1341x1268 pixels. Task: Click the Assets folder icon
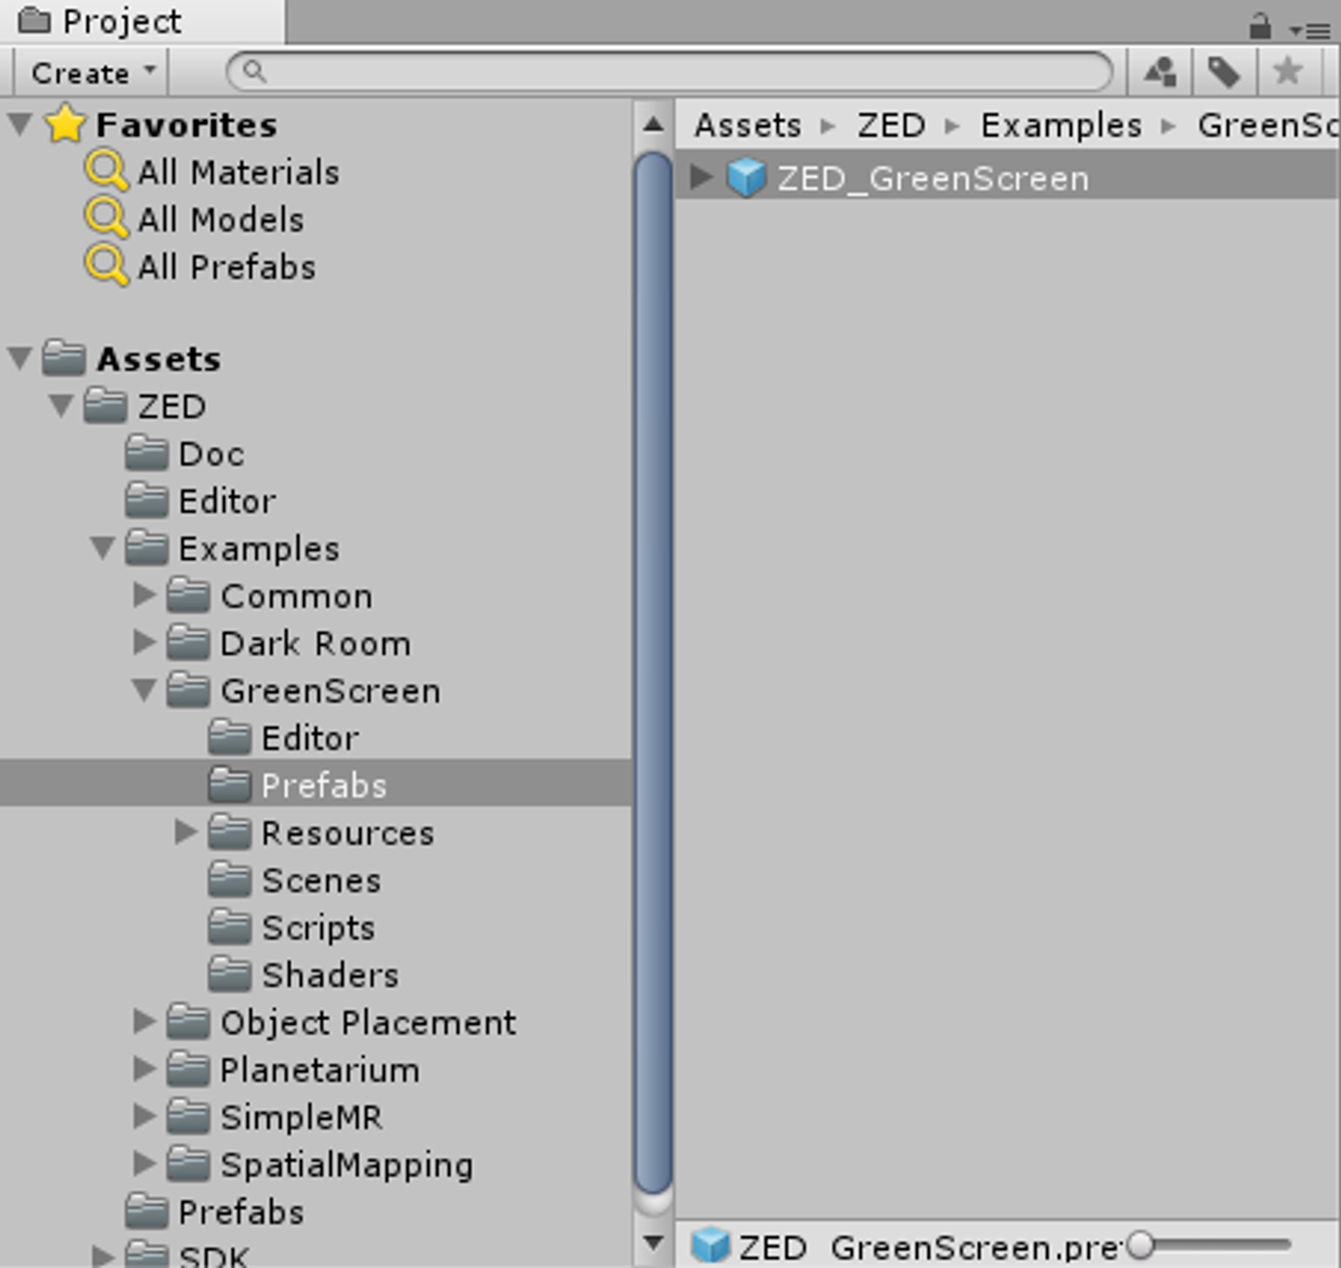pyautogui.click(x=64, y=358)
